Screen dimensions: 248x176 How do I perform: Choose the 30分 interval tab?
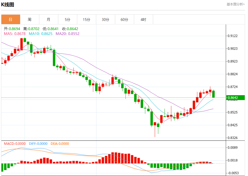pos(105,20)
